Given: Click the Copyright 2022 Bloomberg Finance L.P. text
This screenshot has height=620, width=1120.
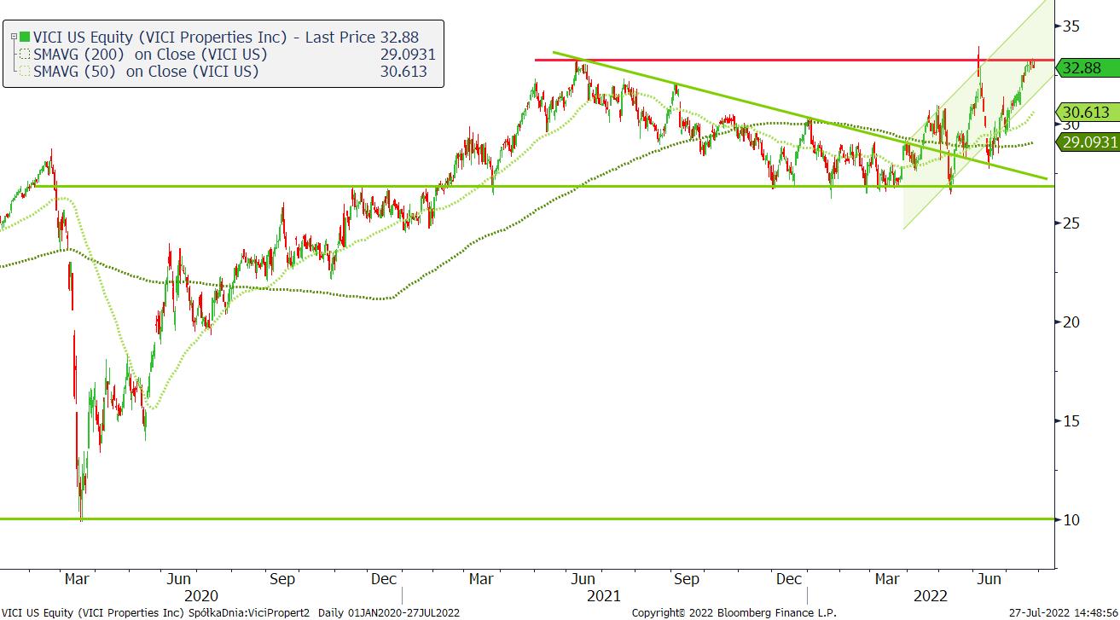Looking at the screenshot, I should (x=734, y=613).
